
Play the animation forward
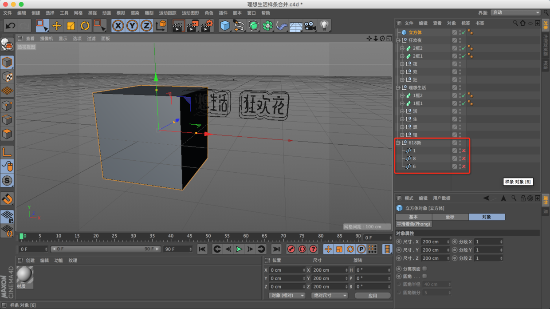(239, 249)
